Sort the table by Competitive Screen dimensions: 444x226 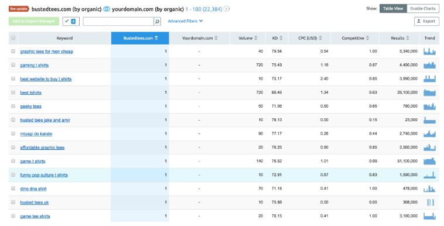tap(355, 38)
